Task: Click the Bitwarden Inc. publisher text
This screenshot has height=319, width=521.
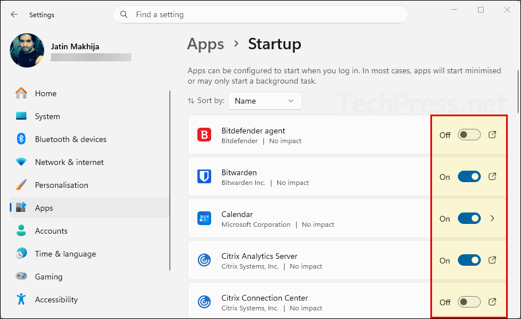Action: [x=243, y=183]
